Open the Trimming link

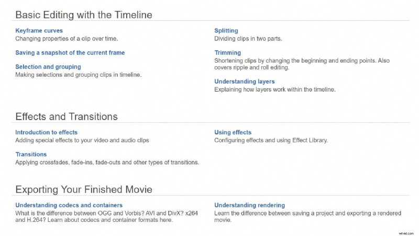tap(227, 53)
